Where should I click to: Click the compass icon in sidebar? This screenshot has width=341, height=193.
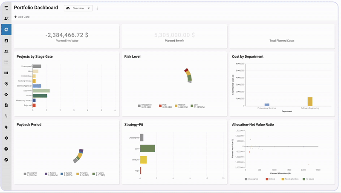coord(6,160)
